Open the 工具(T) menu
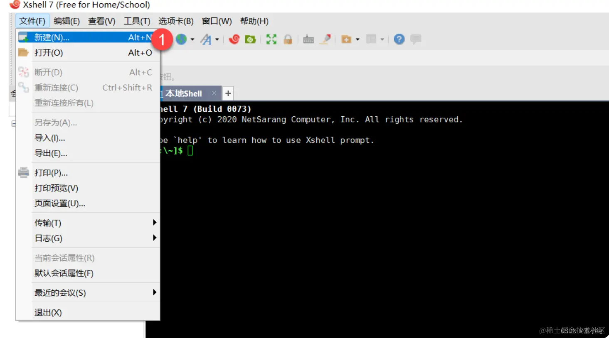Screen dimensions: 609x338 (x=137, y=21)
